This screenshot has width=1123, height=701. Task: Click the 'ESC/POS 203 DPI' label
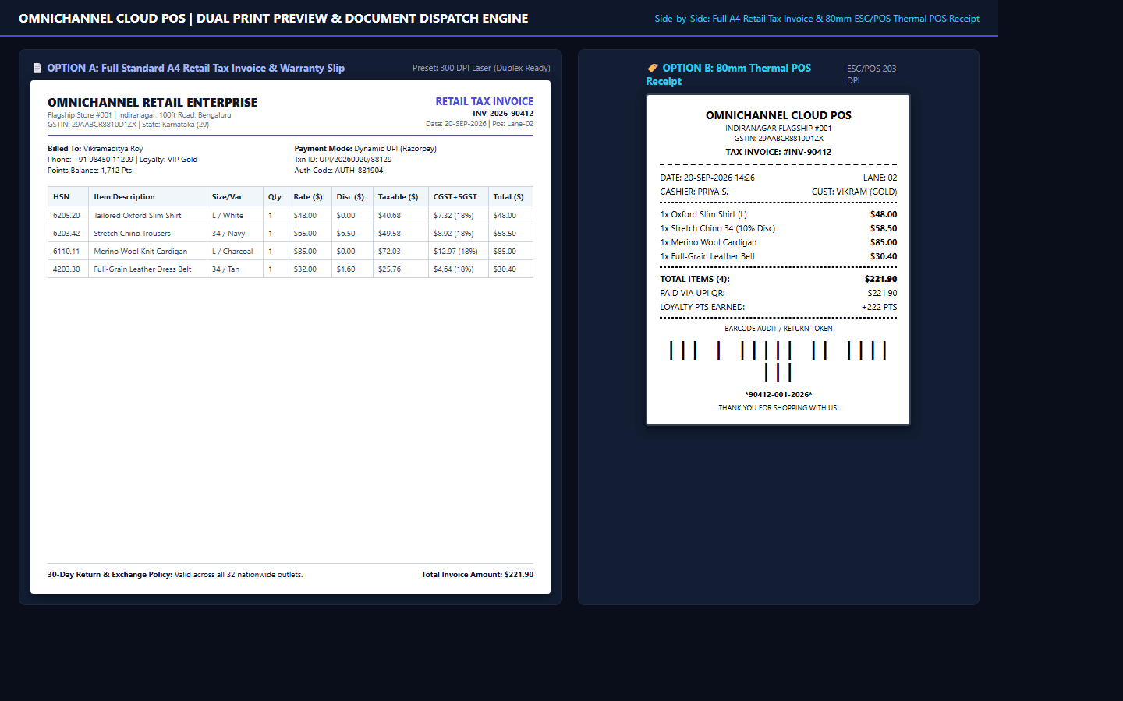[x=871, y=74]
